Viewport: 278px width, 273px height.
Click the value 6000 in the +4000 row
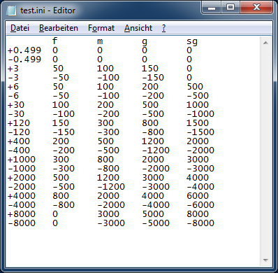click(x=198, y=196)
